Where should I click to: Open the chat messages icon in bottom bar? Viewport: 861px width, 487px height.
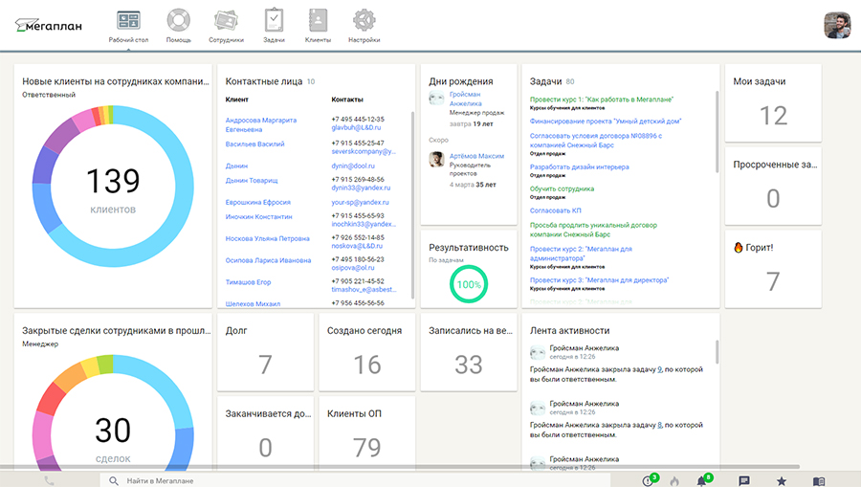[744, 480]
